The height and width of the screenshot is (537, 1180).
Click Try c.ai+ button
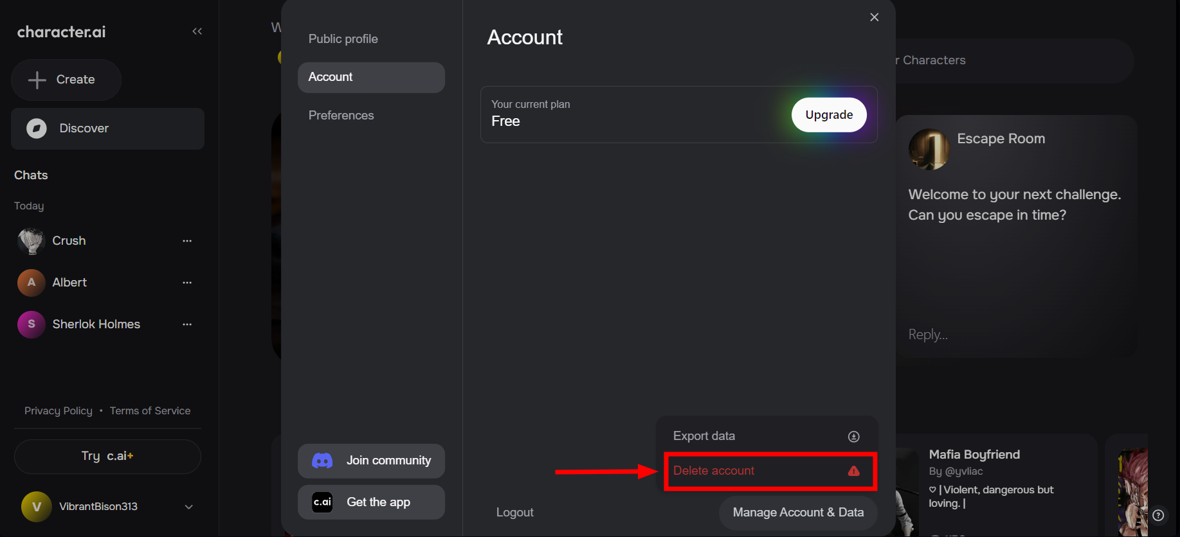107,456
